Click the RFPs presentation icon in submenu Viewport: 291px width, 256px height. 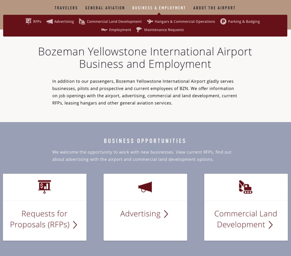coord(29,21)
